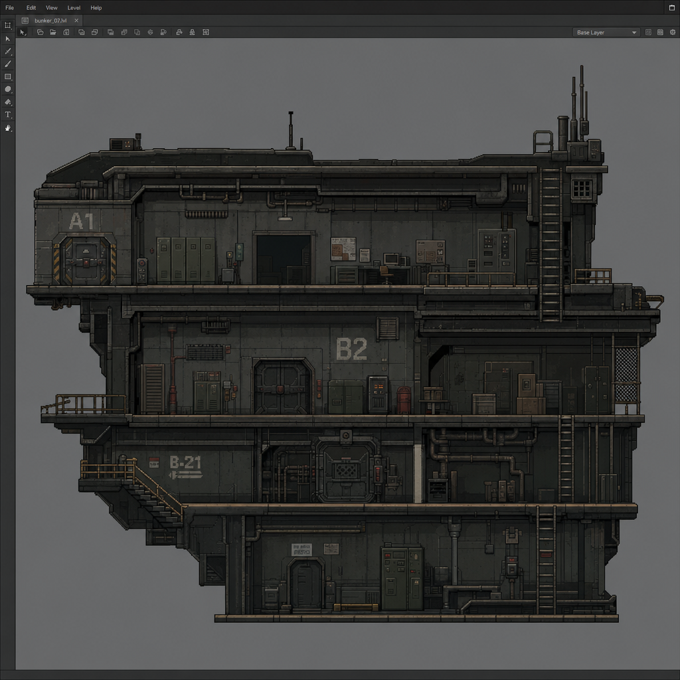Select the arrow pointer tool in left sidebar

(7, 39)
